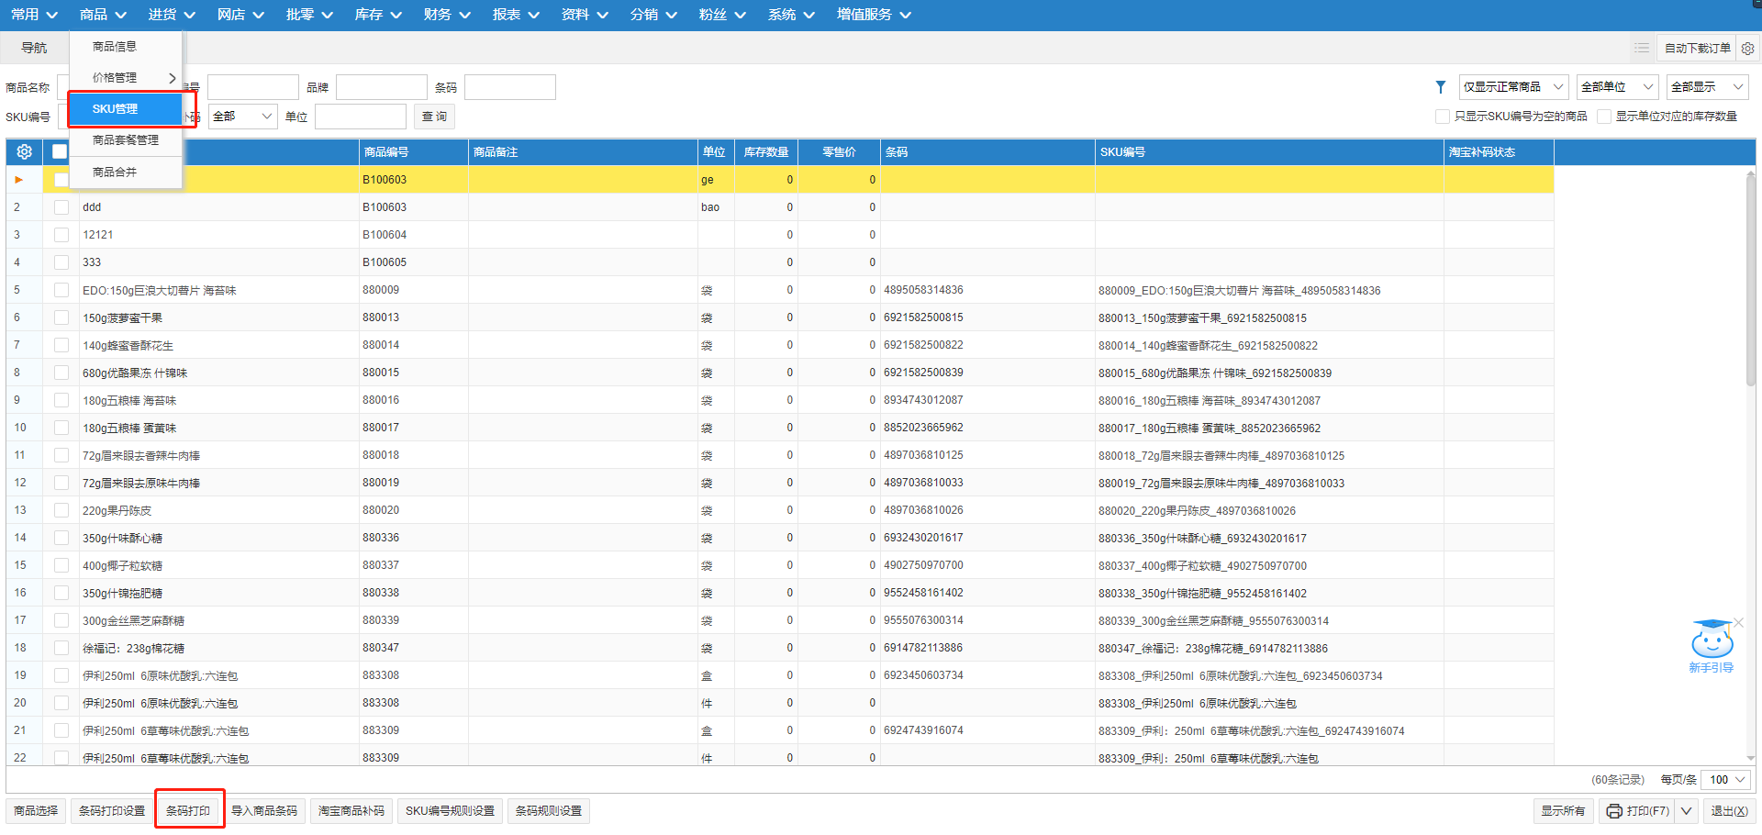This screenshot has height=835, width=1762.
Task: Open the 常用 menu
Action: 34,15
